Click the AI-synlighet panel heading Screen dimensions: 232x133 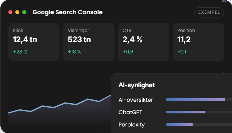136,85
